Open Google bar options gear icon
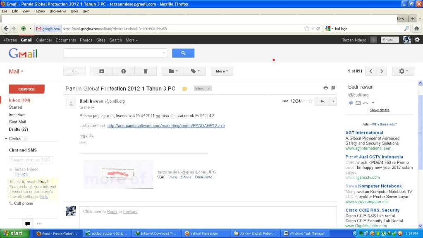The width and height of the screenshot is (423, 238). click(417, 40)
